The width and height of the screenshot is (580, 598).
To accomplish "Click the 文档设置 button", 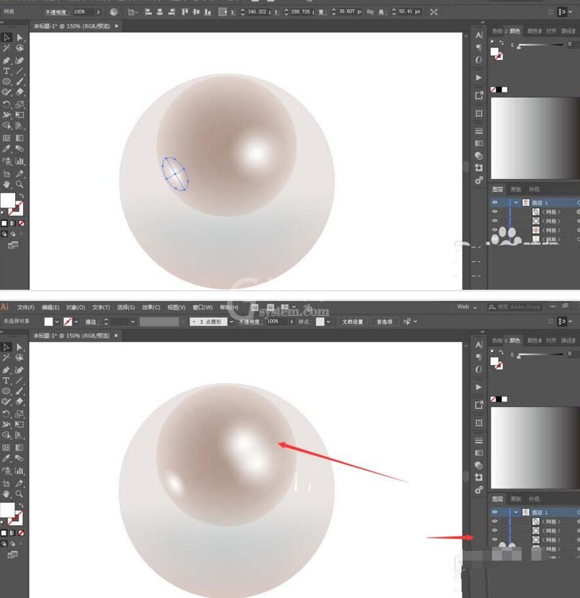I will point(352,322).
